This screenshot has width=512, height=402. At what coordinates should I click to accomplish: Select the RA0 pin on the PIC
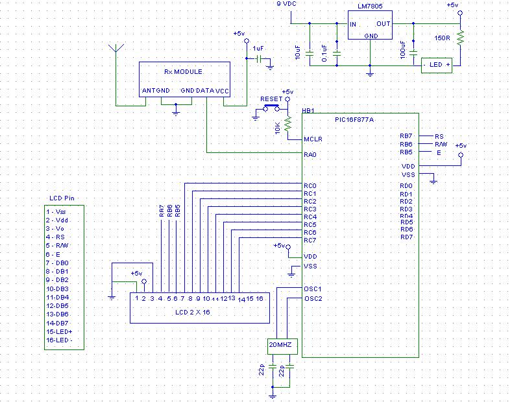tap(310, 155)
